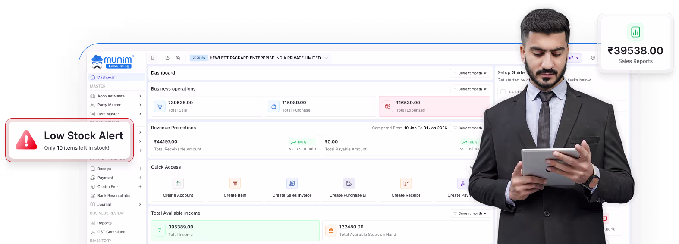Open Reports in the sidebar
The image size is (679, 244).
point(104,223)
